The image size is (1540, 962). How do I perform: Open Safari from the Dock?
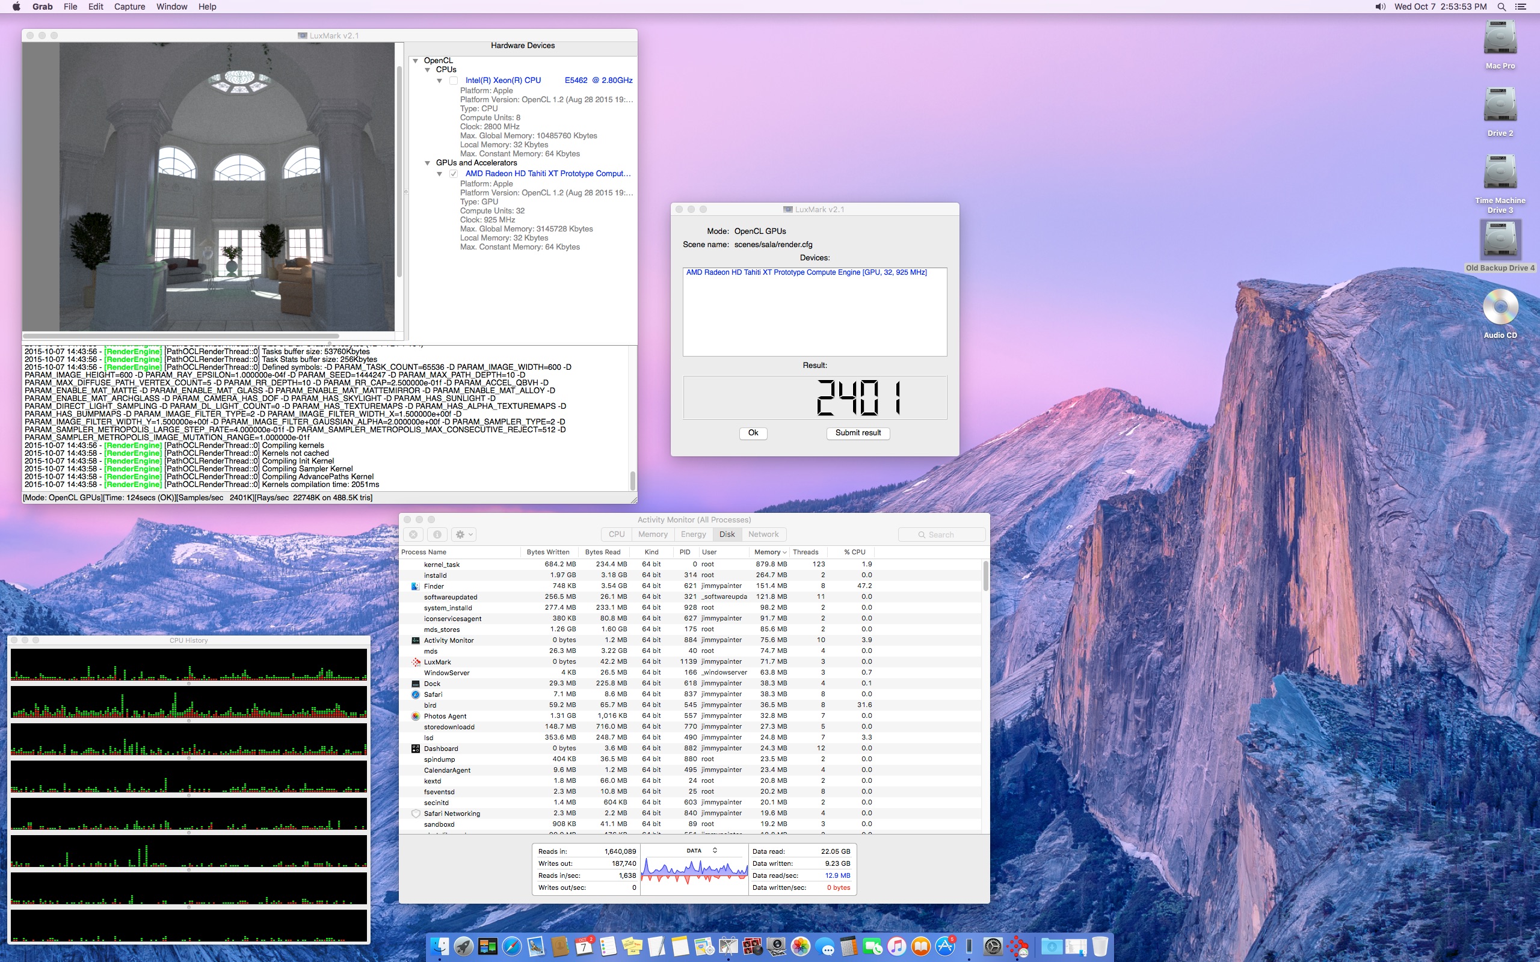click(x=512, y=947)
